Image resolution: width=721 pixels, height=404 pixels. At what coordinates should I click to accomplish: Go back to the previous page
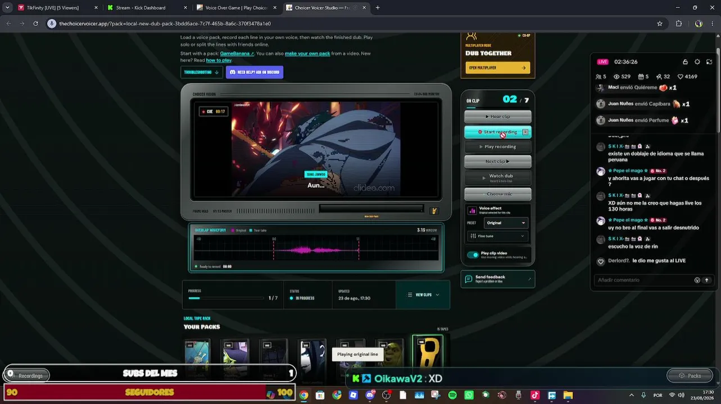click(8, 24)
